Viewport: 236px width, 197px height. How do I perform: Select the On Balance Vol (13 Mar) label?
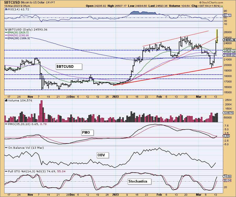coord(26,148)
